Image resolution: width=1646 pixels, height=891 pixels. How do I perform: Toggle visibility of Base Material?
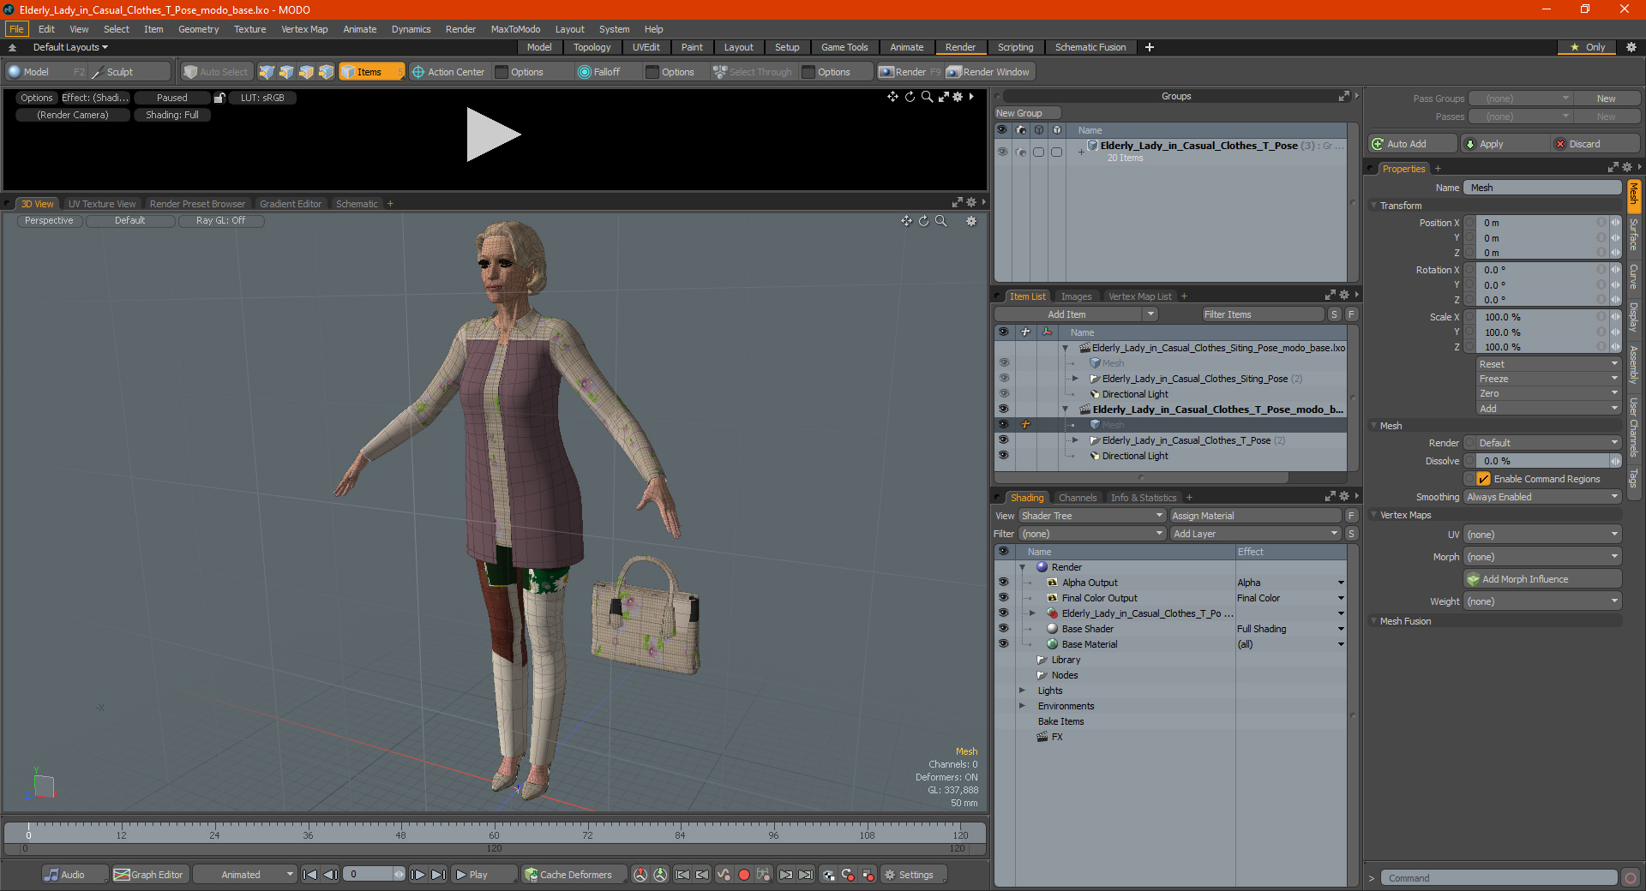click(x=1003, y=644)
